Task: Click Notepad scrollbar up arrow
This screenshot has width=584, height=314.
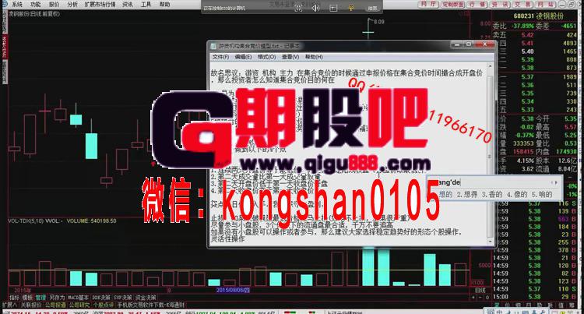Action: pyautogui.click(x=490, y=67)
